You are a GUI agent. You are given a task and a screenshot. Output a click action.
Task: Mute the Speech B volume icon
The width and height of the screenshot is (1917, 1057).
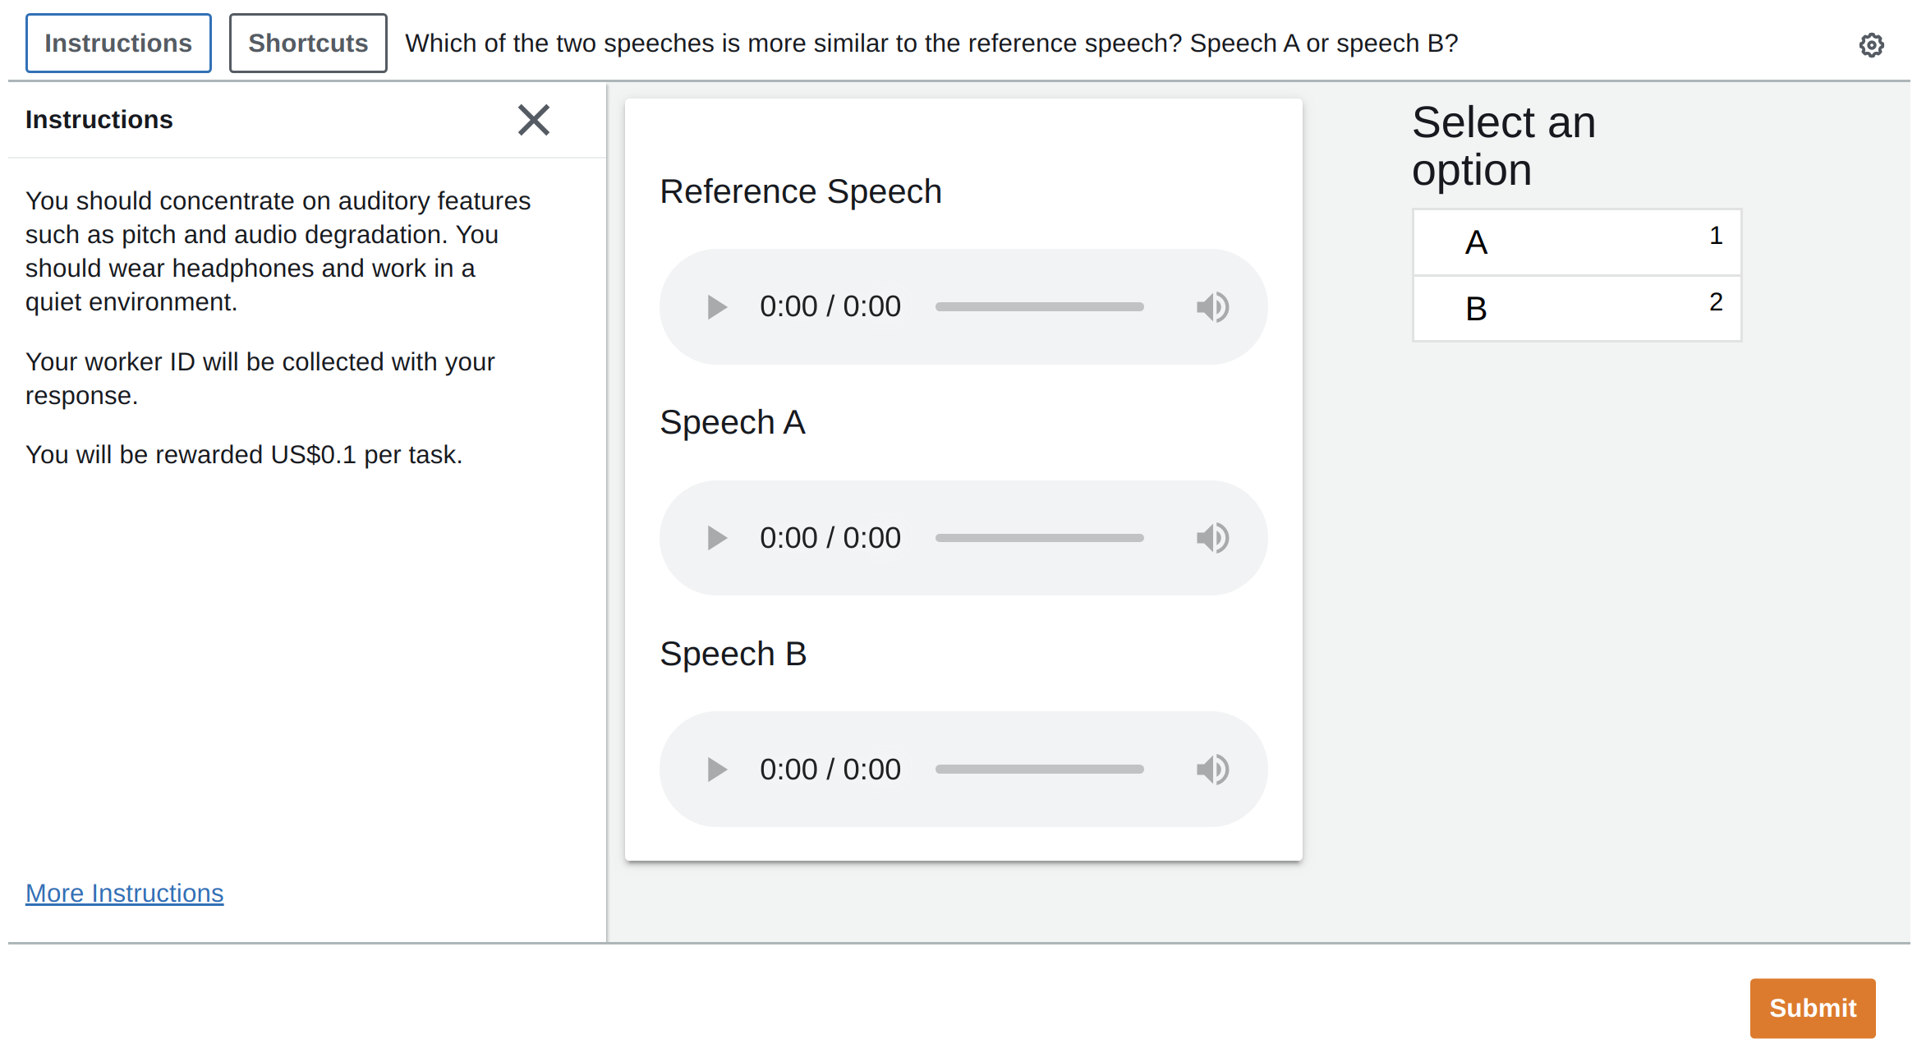[x=1212, y=770]
